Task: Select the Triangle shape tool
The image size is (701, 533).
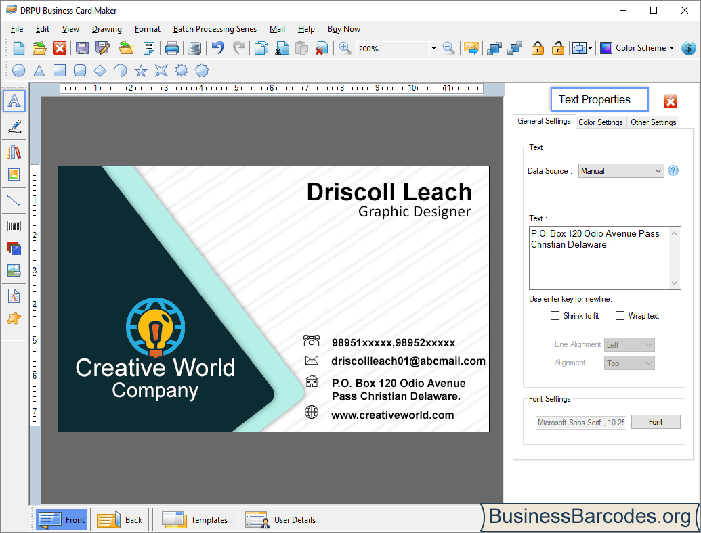Action: coord(39,70)
